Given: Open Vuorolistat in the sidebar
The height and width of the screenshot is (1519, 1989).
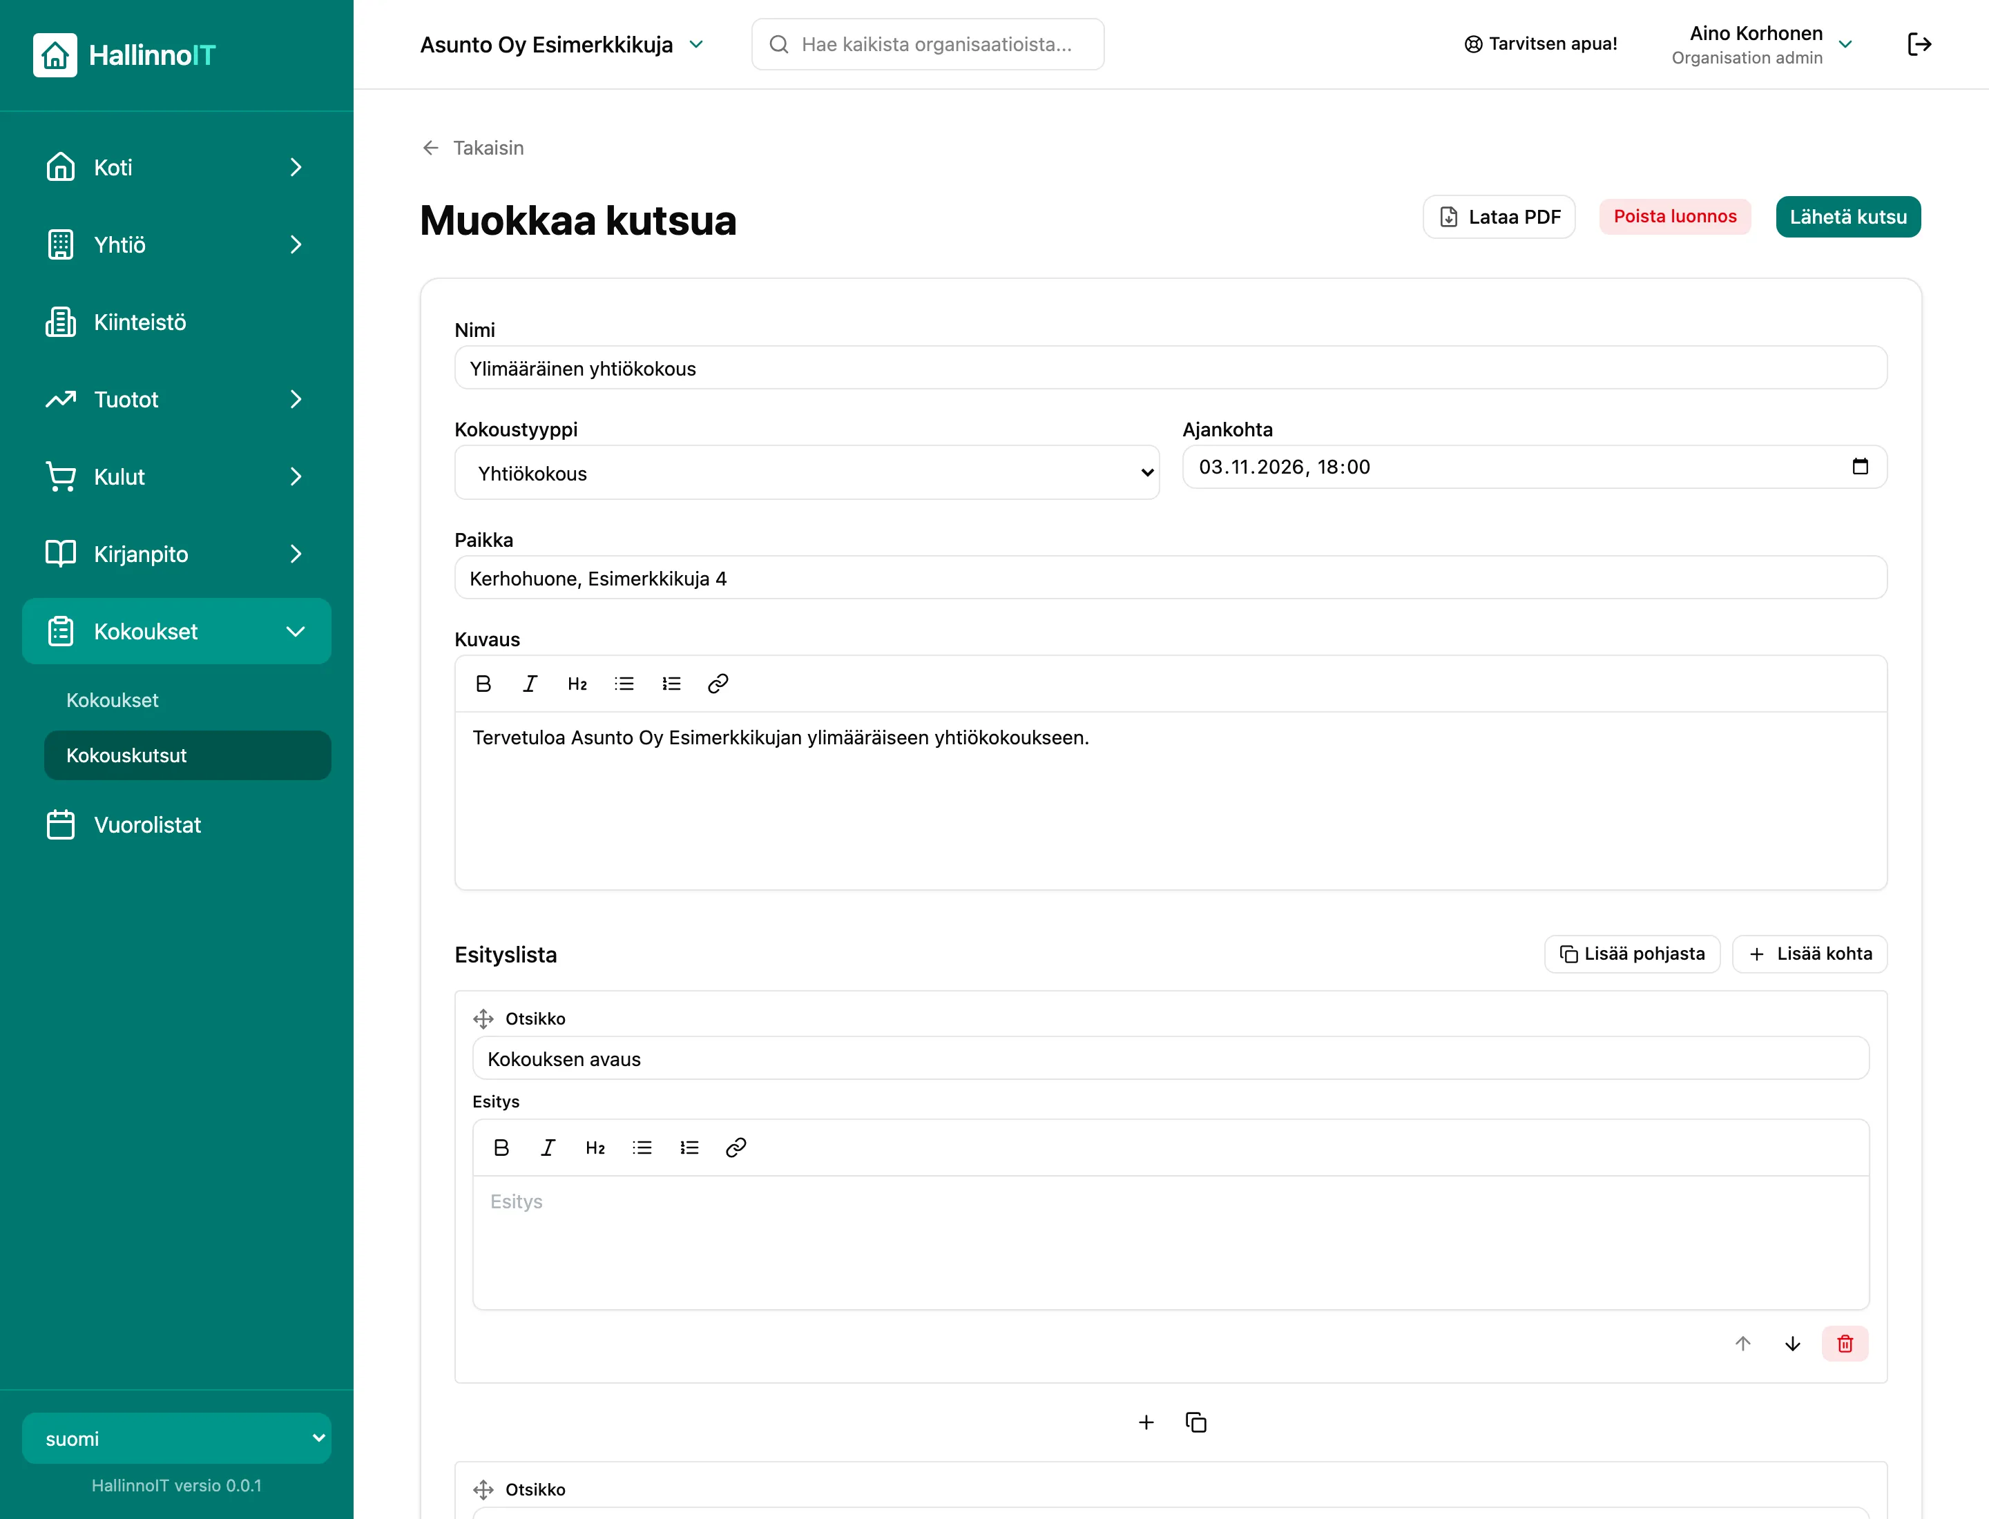Looking at the screenshot, I should 176,824.
